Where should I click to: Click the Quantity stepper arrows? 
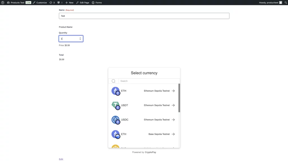(80, 39)
